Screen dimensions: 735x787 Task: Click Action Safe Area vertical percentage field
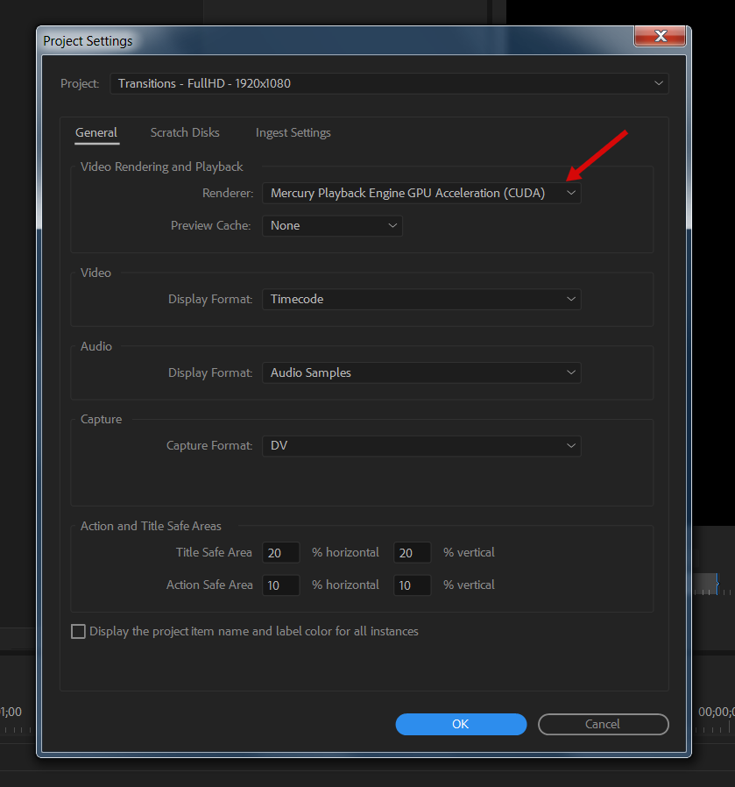(412, 585)
